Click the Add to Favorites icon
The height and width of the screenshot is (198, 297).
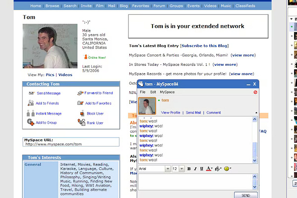tap(81, 103)
